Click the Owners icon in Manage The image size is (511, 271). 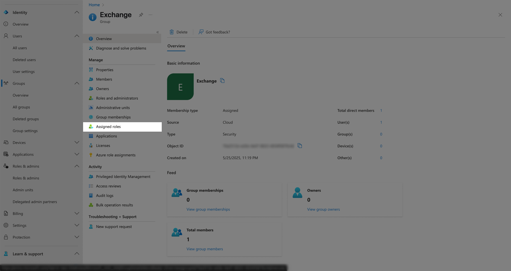point(91,89)
